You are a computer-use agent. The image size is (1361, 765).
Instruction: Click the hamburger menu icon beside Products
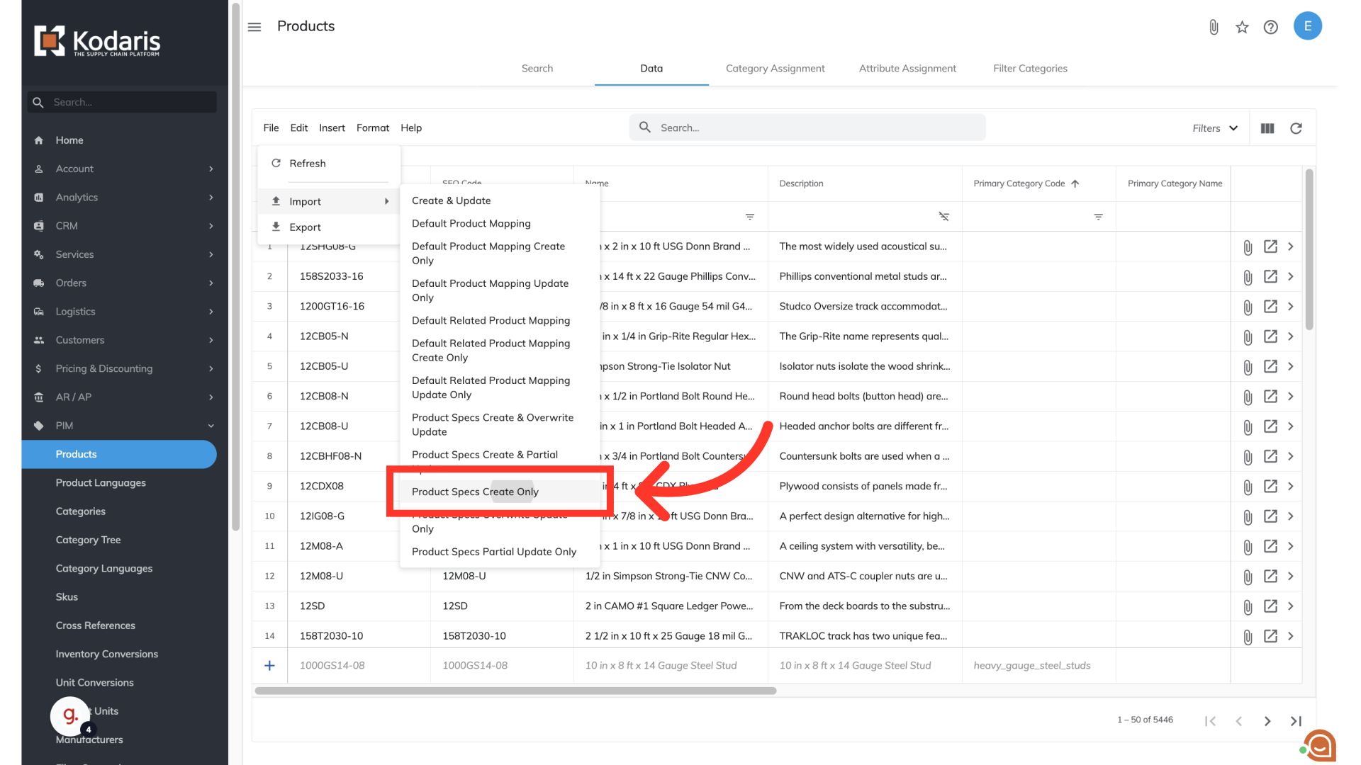coord(254,27)
